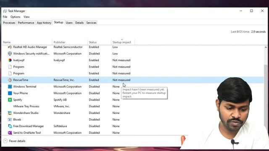Click the Last BIOS time value
Viewport: 269px width, 151px height.
click(258, 32)
